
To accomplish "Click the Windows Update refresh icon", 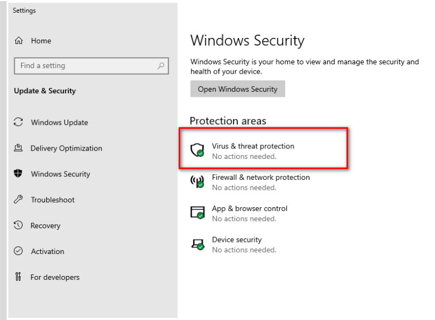I will tap(18, 122).
